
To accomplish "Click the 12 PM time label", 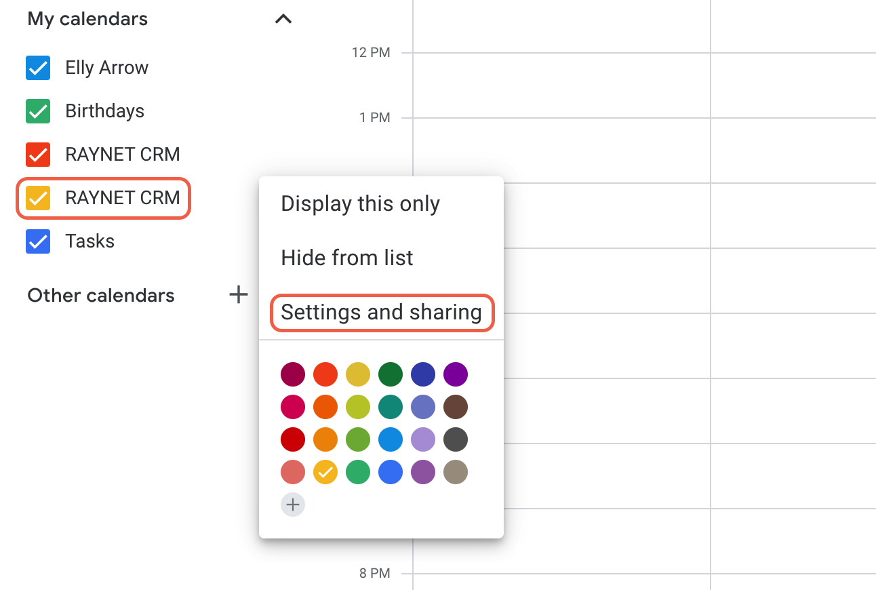I will [371, 52].
